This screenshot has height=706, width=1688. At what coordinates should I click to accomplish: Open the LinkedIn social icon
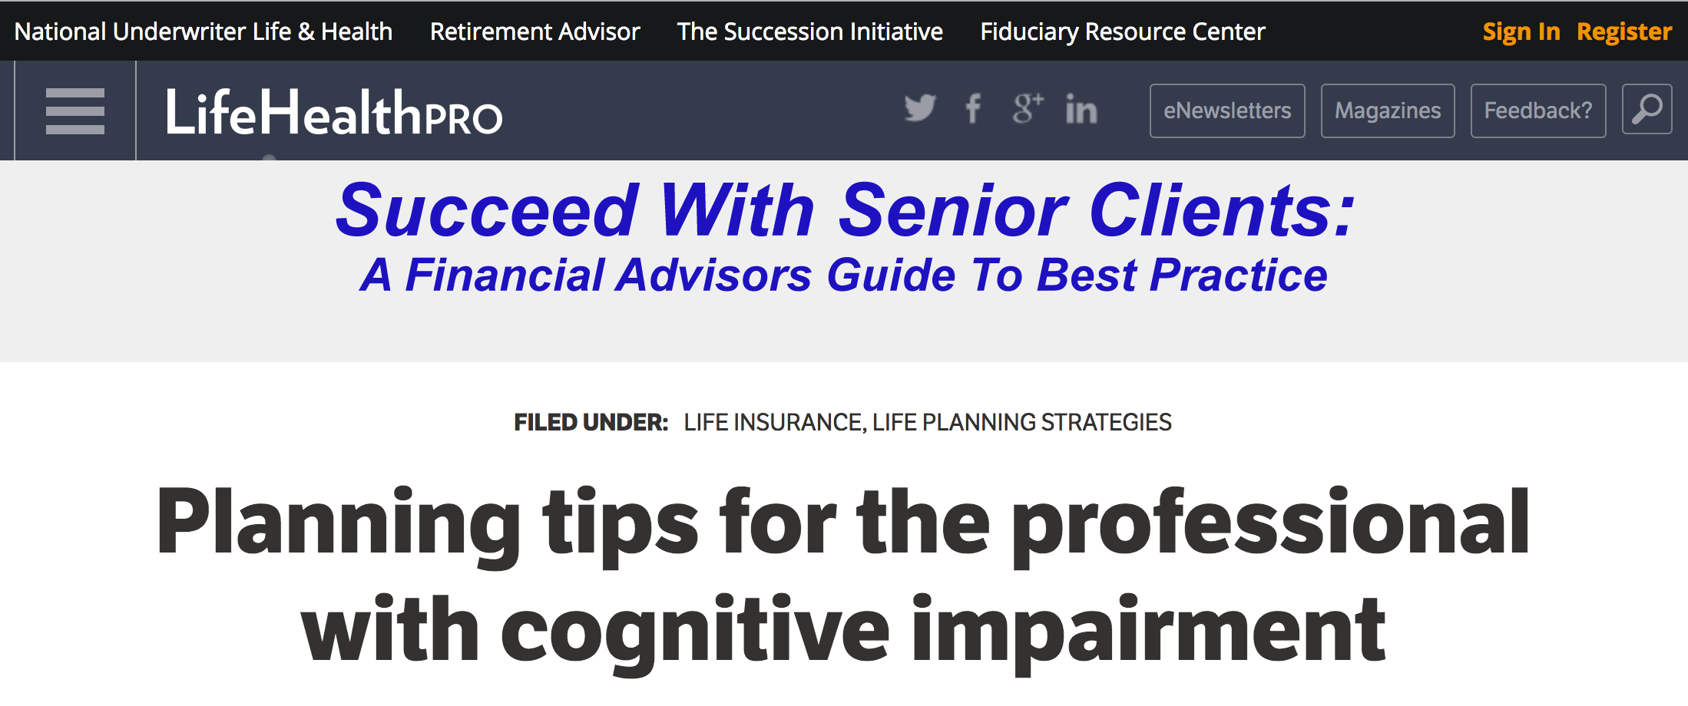click(1081, 110)
